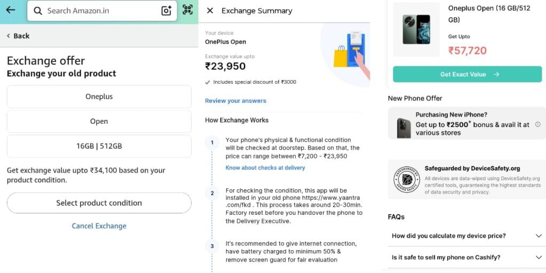Click the Search Amazon.in field
The width and height of the screenshot is (546, 273).
102,11
